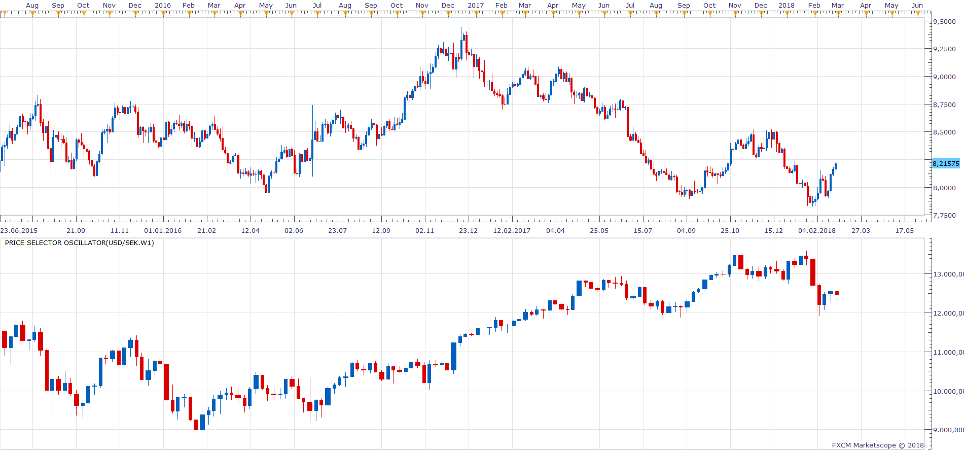Click the 2016 year label on the top timeline
Viewport: 965px width, 450px height.
point(163,6)
